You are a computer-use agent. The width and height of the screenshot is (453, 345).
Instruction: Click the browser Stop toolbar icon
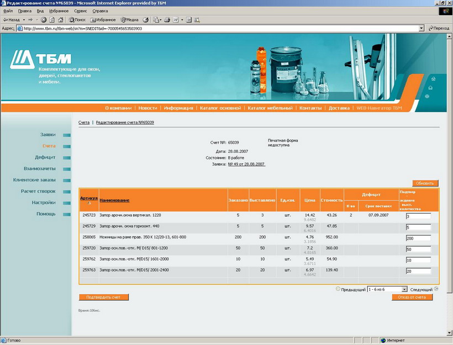pyautogui.click(x=44, y=20)
